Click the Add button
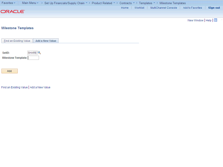 click(9, 71)
